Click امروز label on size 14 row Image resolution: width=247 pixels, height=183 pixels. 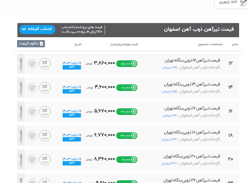click(72, 91)
